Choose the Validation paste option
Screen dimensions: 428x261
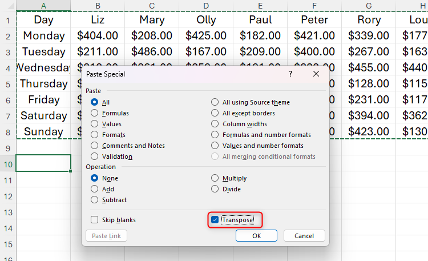pyautogui.click(x=94, y=156)
